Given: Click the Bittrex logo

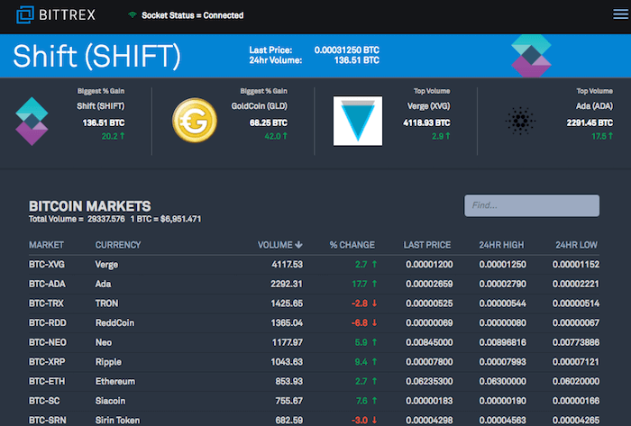Looking at the screenshot, I should (56, 15).
